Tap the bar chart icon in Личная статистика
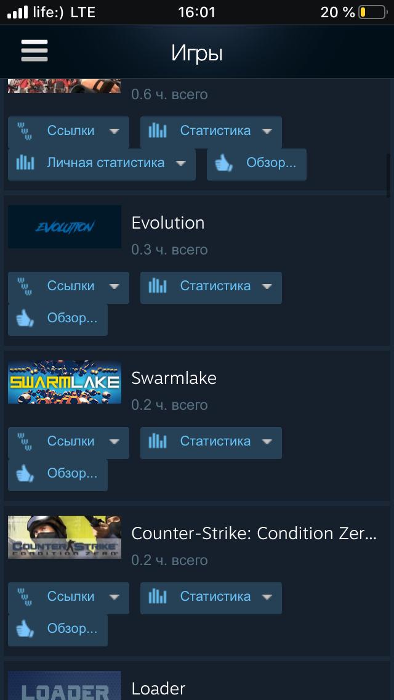 (25, 163)
